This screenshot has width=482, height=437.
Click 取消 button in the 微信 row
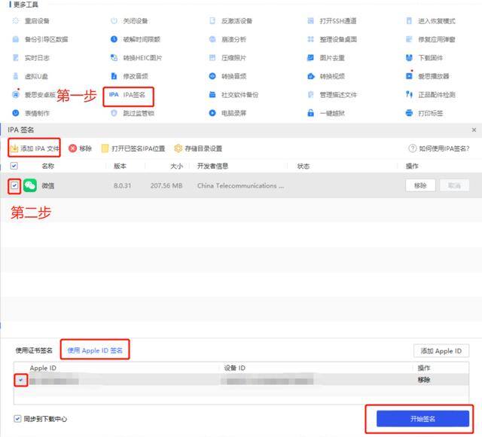pos(454,185)
